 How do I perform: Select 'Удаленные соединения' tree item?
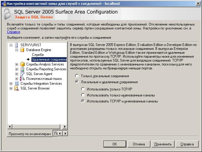(49, 59)
